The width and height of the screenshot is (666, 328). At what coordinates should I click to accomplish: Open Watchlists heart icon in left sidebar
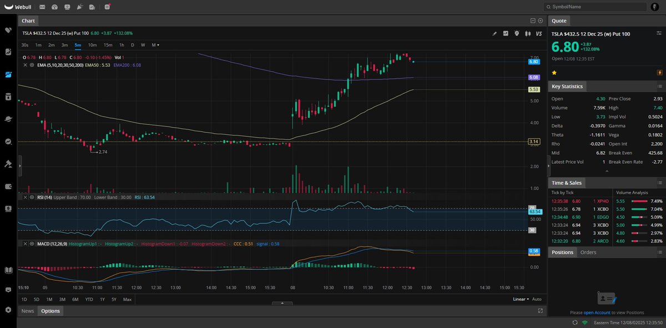8,30
